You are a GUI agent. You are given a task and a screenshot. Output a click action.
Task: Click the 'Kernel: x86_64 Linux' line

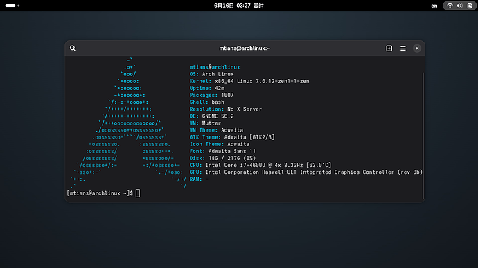(249, 81)
